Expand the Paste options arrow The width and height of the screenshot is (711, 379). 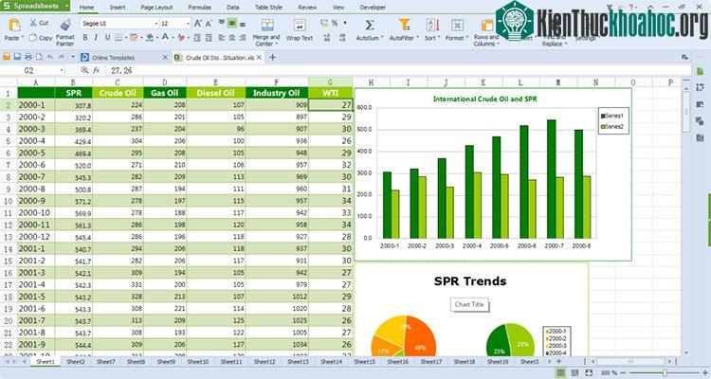tap(23, 38)
